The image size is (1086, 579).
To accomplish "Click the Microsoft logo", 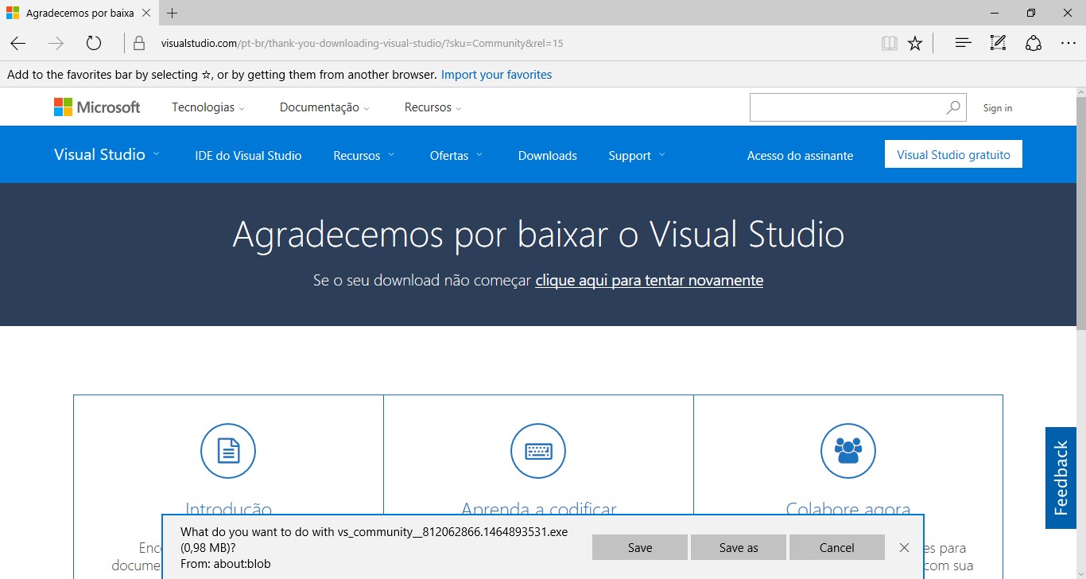I will point(97,107).
